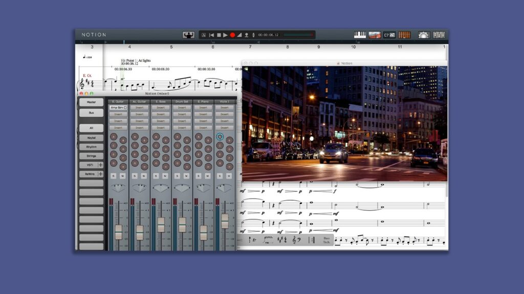Click the E. Guitar pan control

[118, 188]
